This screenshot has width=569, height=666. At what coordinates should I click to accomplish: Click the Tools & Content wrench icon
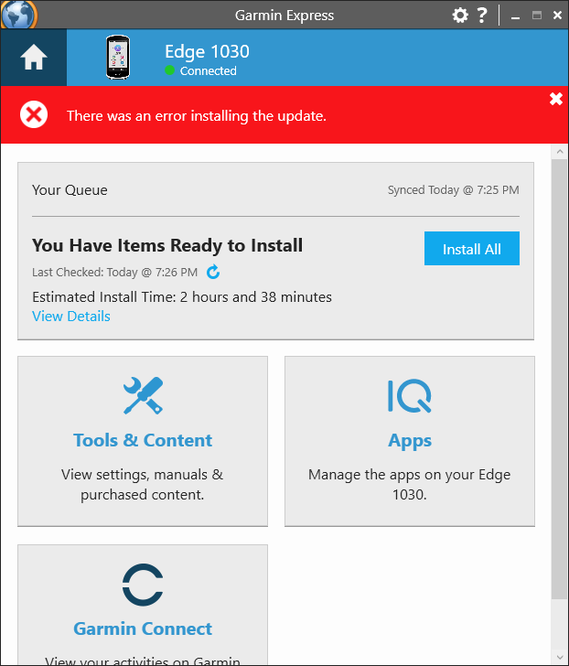[x=143, y=395]
